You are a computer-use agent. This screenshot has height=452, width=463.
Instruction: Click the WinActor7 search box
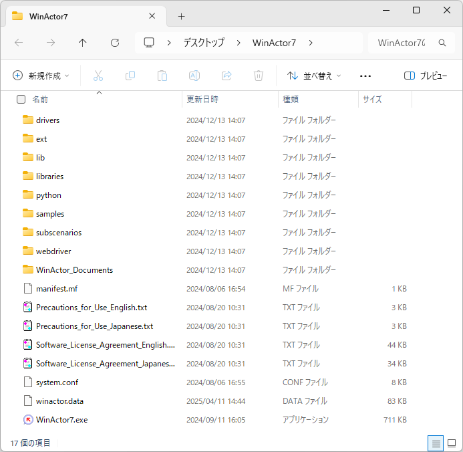click(411, 43)
